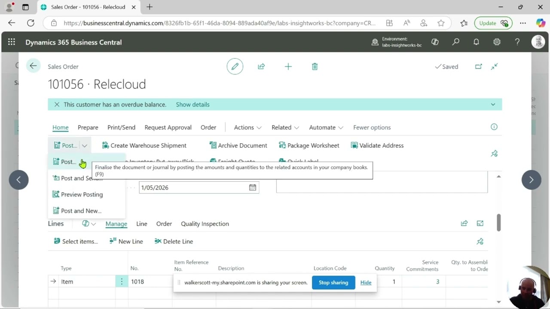550x309 pixels.
Task: Dismiss the overdue balance notification
Action: (x=57, y=104)
